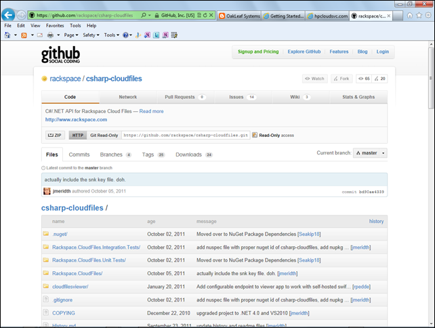
Task: Open Signup and Pricing link
Action: pyautogui.click(x=258, y=52)
